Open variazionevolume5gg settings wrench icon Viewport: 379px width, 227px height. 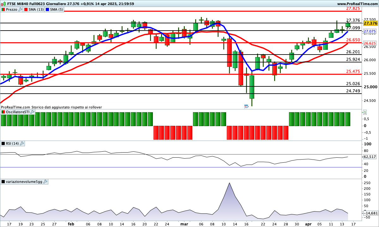pos(45,182)
